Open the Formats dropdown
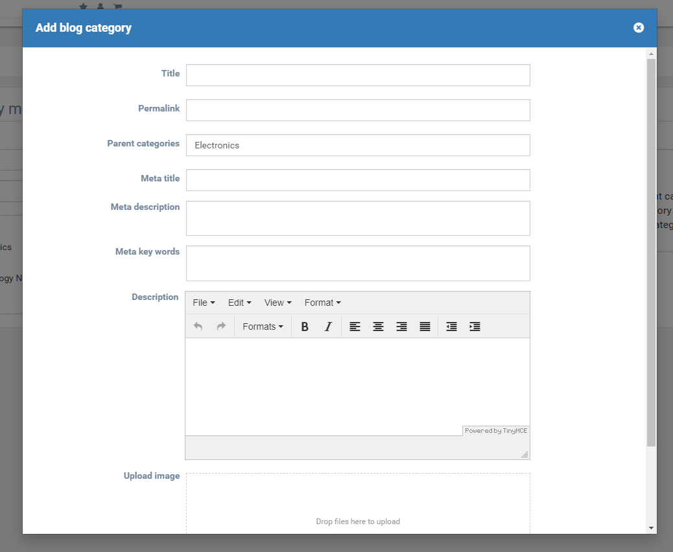Image resolution: width=673 pixels, height=552 pixels. pos(263,327)
